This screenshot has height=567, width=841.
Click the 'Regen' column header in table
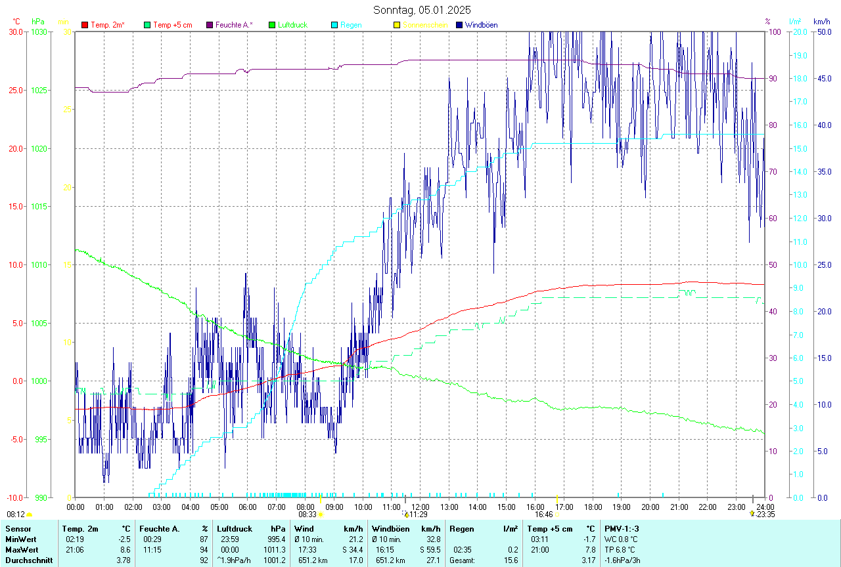click(462, 529)
